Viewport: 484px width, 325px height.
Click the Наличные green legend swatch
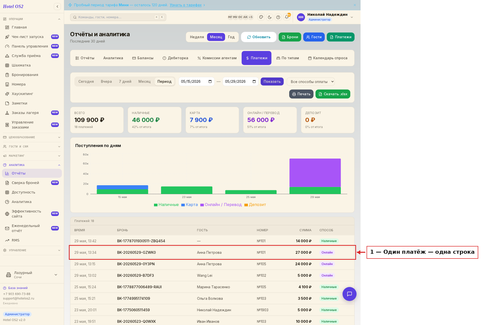coord(156,205)
